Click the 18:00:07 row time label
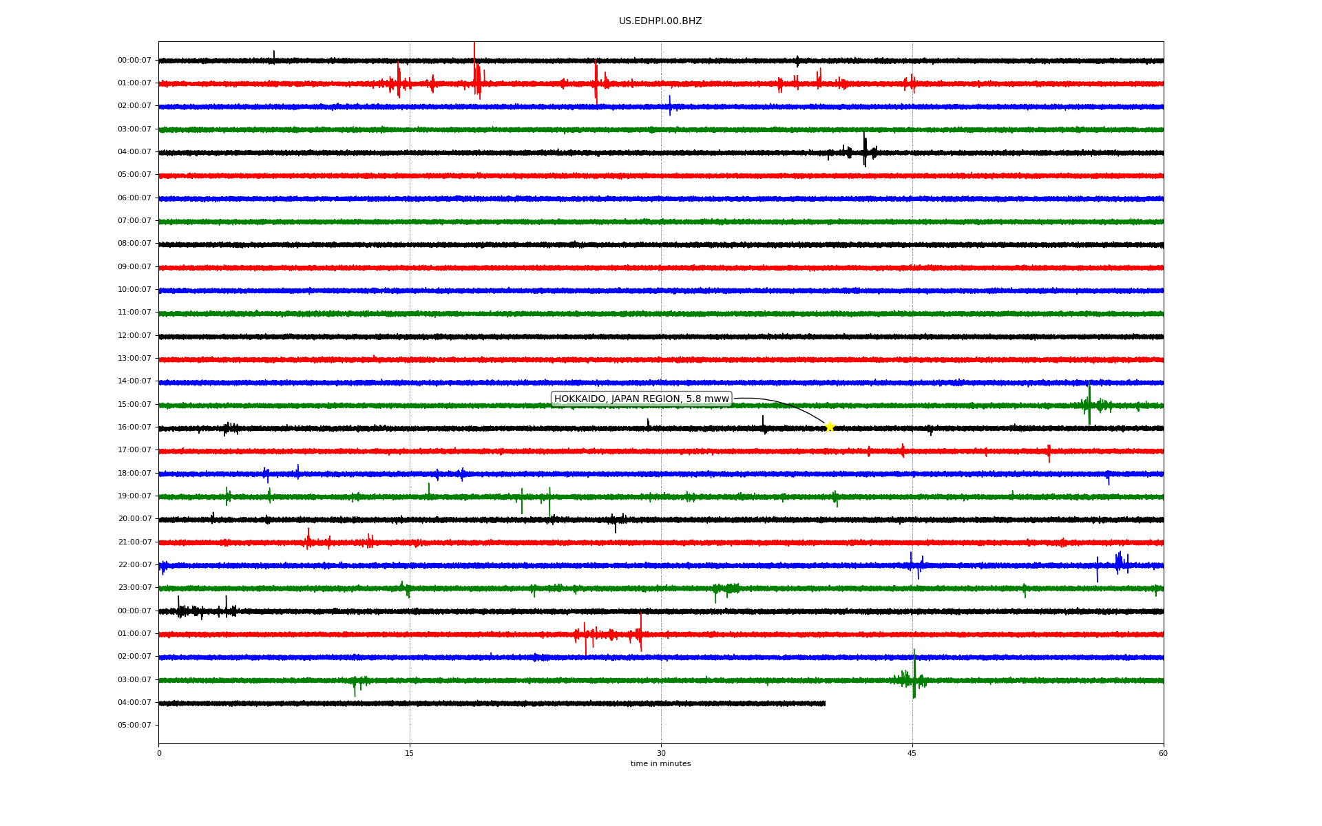The width and height of the screenshot is (1322, 826). 134,474
